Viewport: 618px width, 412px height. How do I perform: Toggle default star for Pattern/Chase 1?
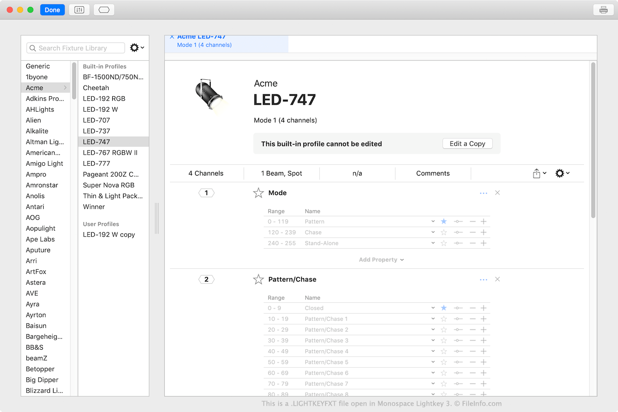coord(444,319)
